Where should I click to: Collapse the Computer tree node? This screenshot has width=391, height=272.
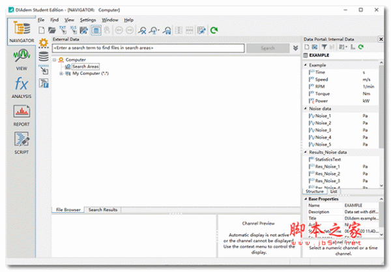coord(54,60)
